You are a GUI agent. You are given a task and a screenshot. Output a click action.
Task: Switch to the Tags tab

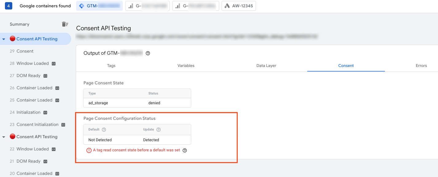coord(111,65)
